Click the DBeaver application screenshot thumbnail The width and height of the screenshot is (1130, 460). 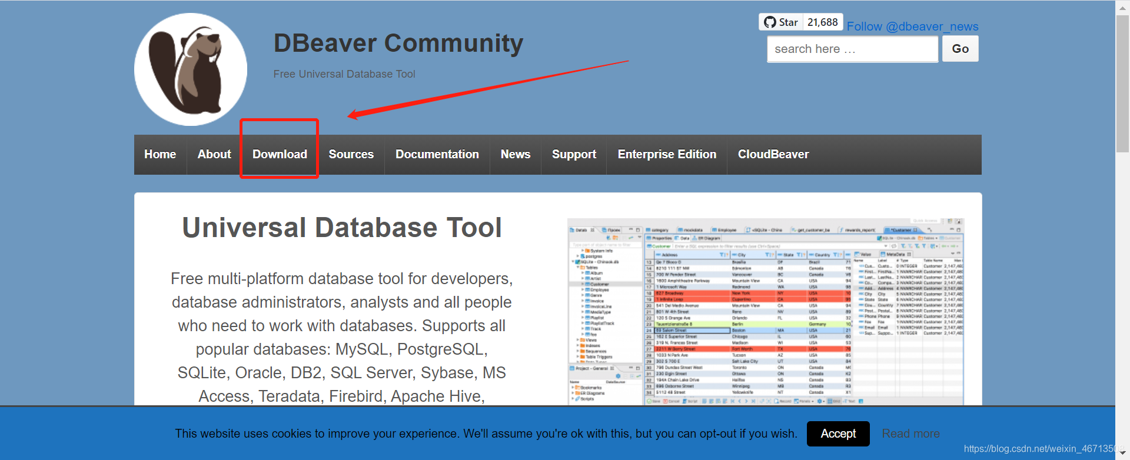(766, 312)
